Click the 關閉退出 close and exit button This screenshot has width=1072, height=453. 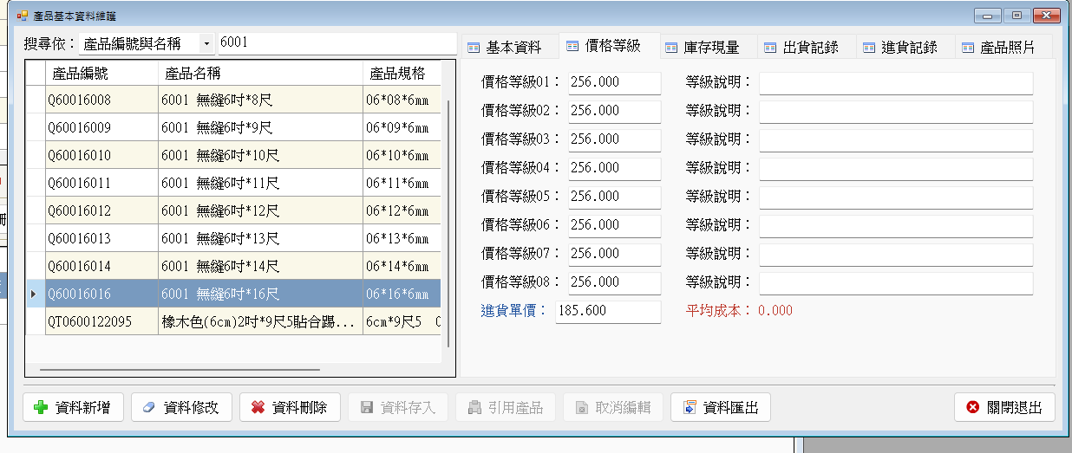click(x=1004, y=407)
